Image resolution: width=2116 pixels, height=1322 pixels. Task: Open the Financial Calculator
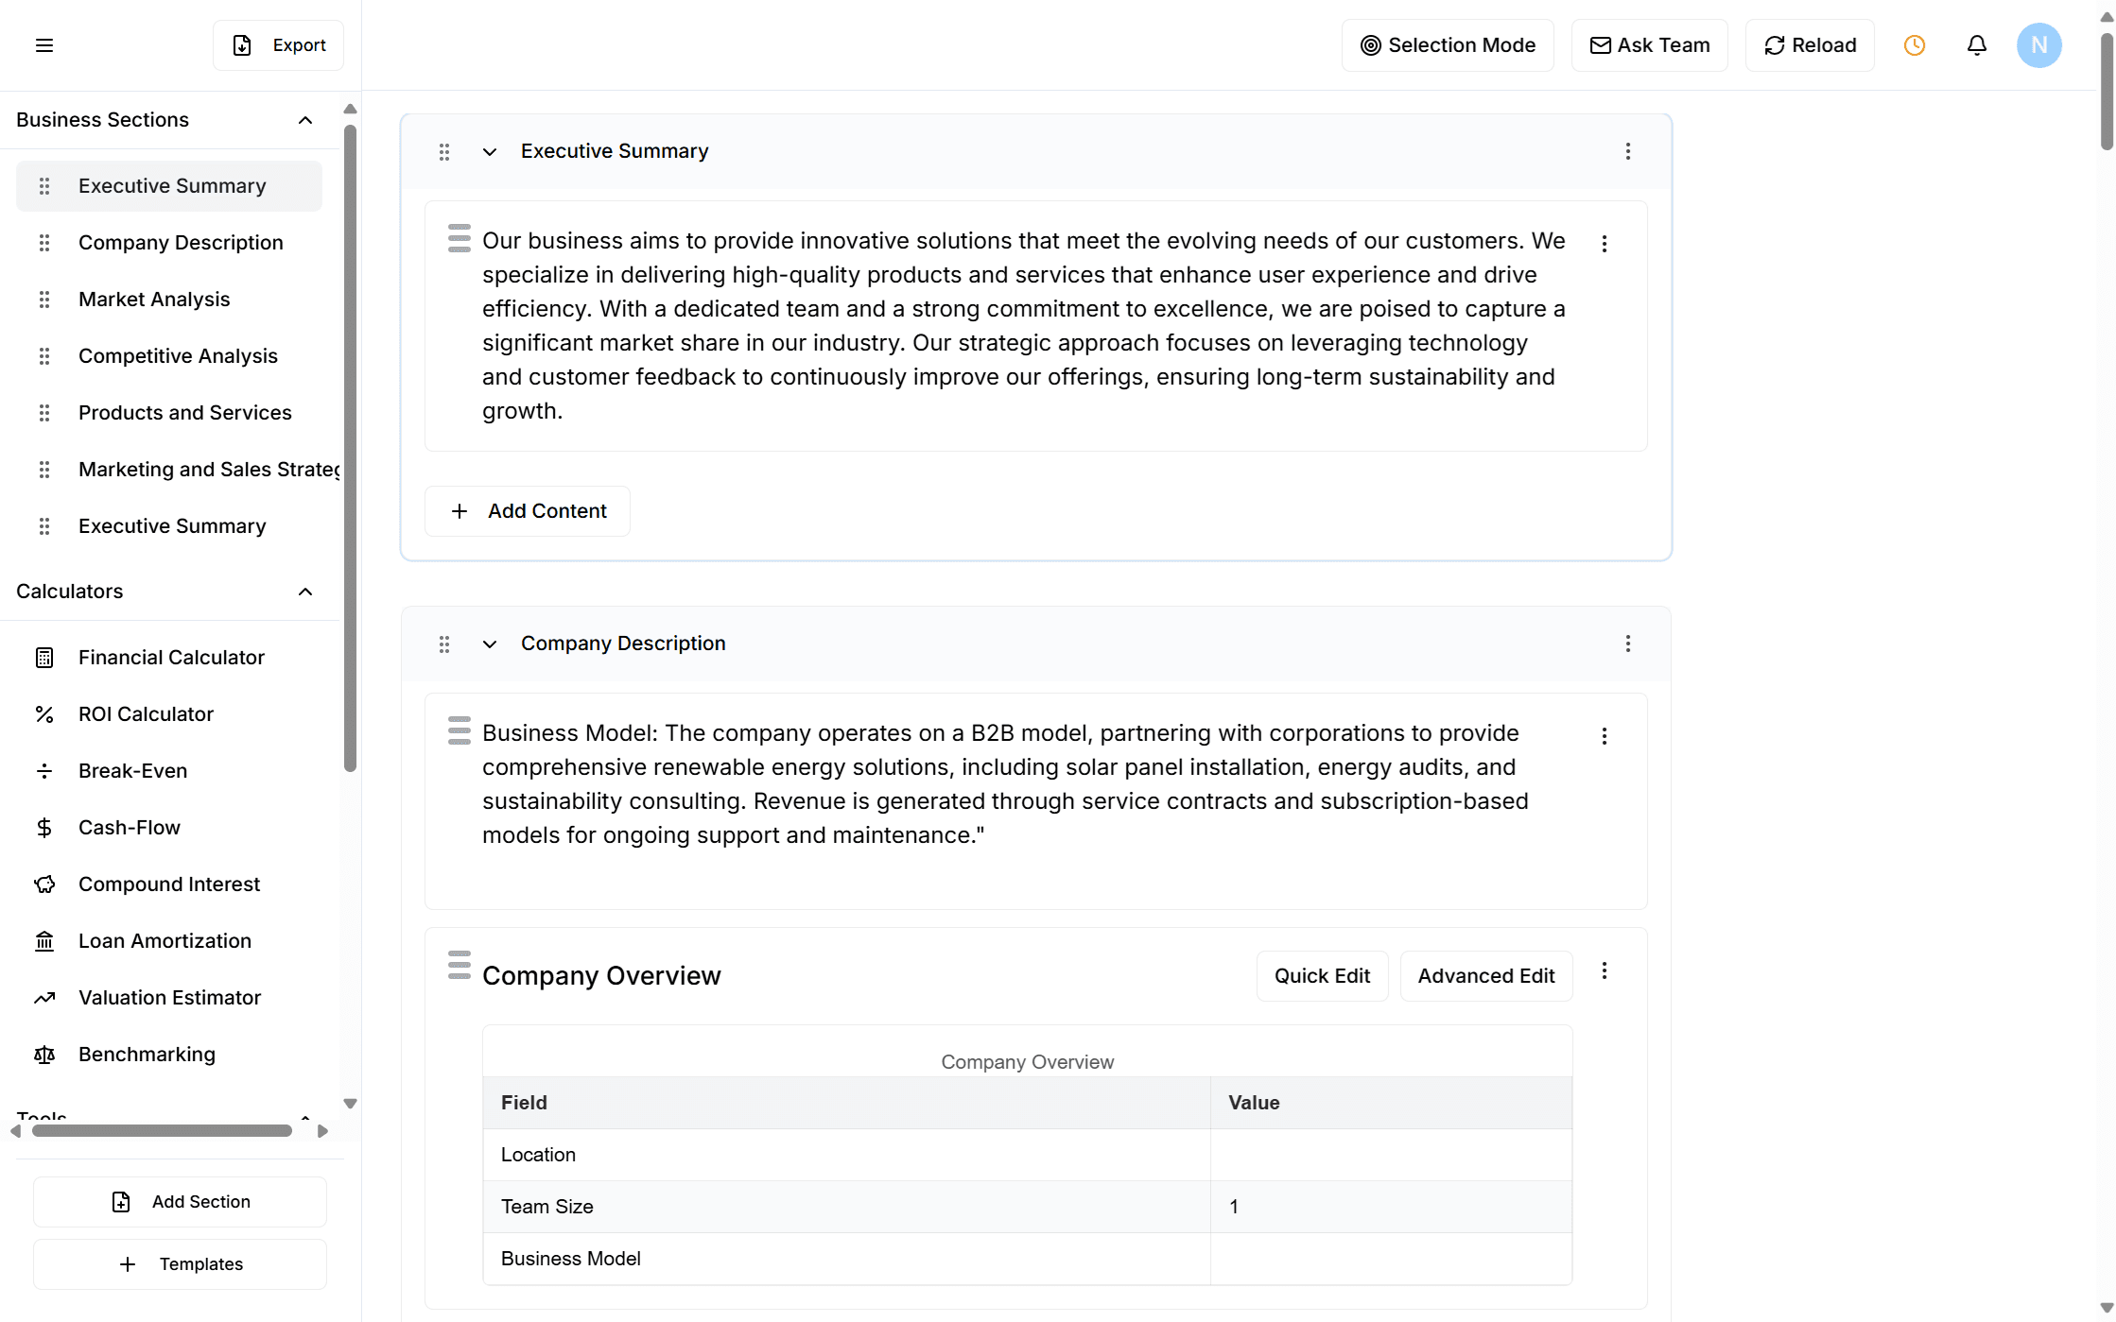(x=44, y=657)
